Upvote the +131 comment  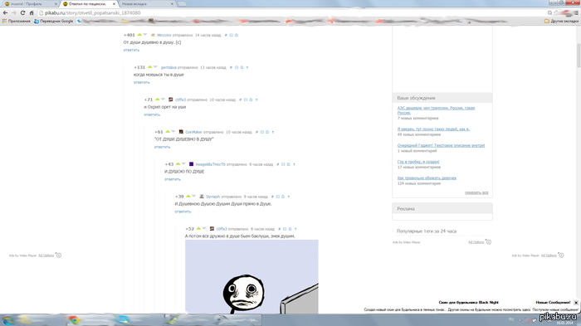150,67
